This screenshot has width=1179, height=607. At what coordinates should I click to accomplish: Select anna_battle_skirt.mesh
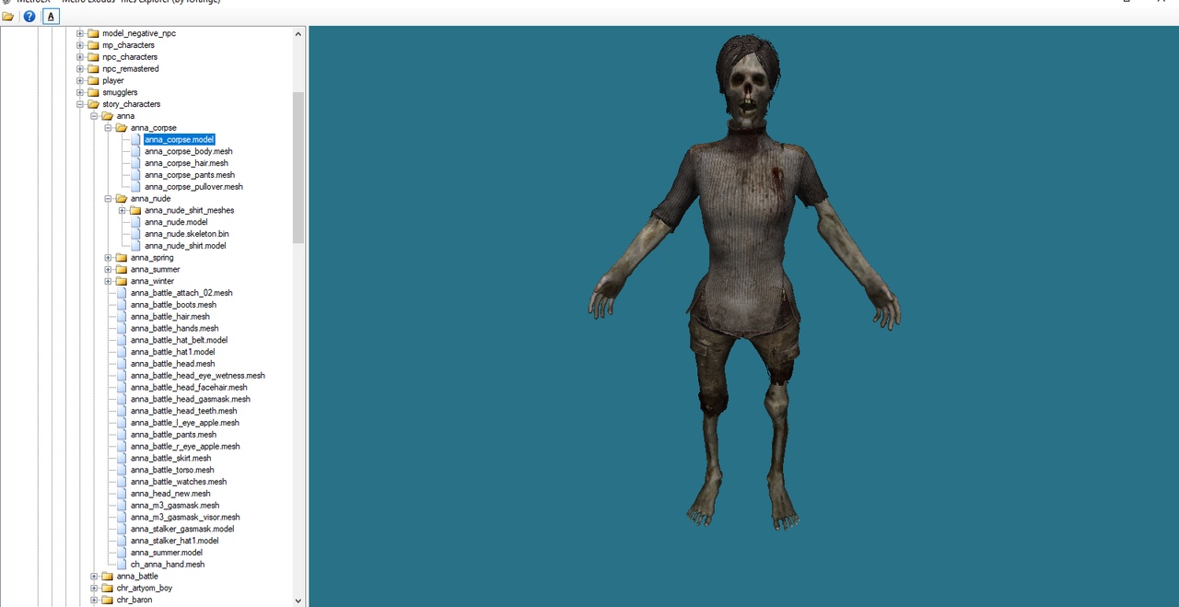170,459
